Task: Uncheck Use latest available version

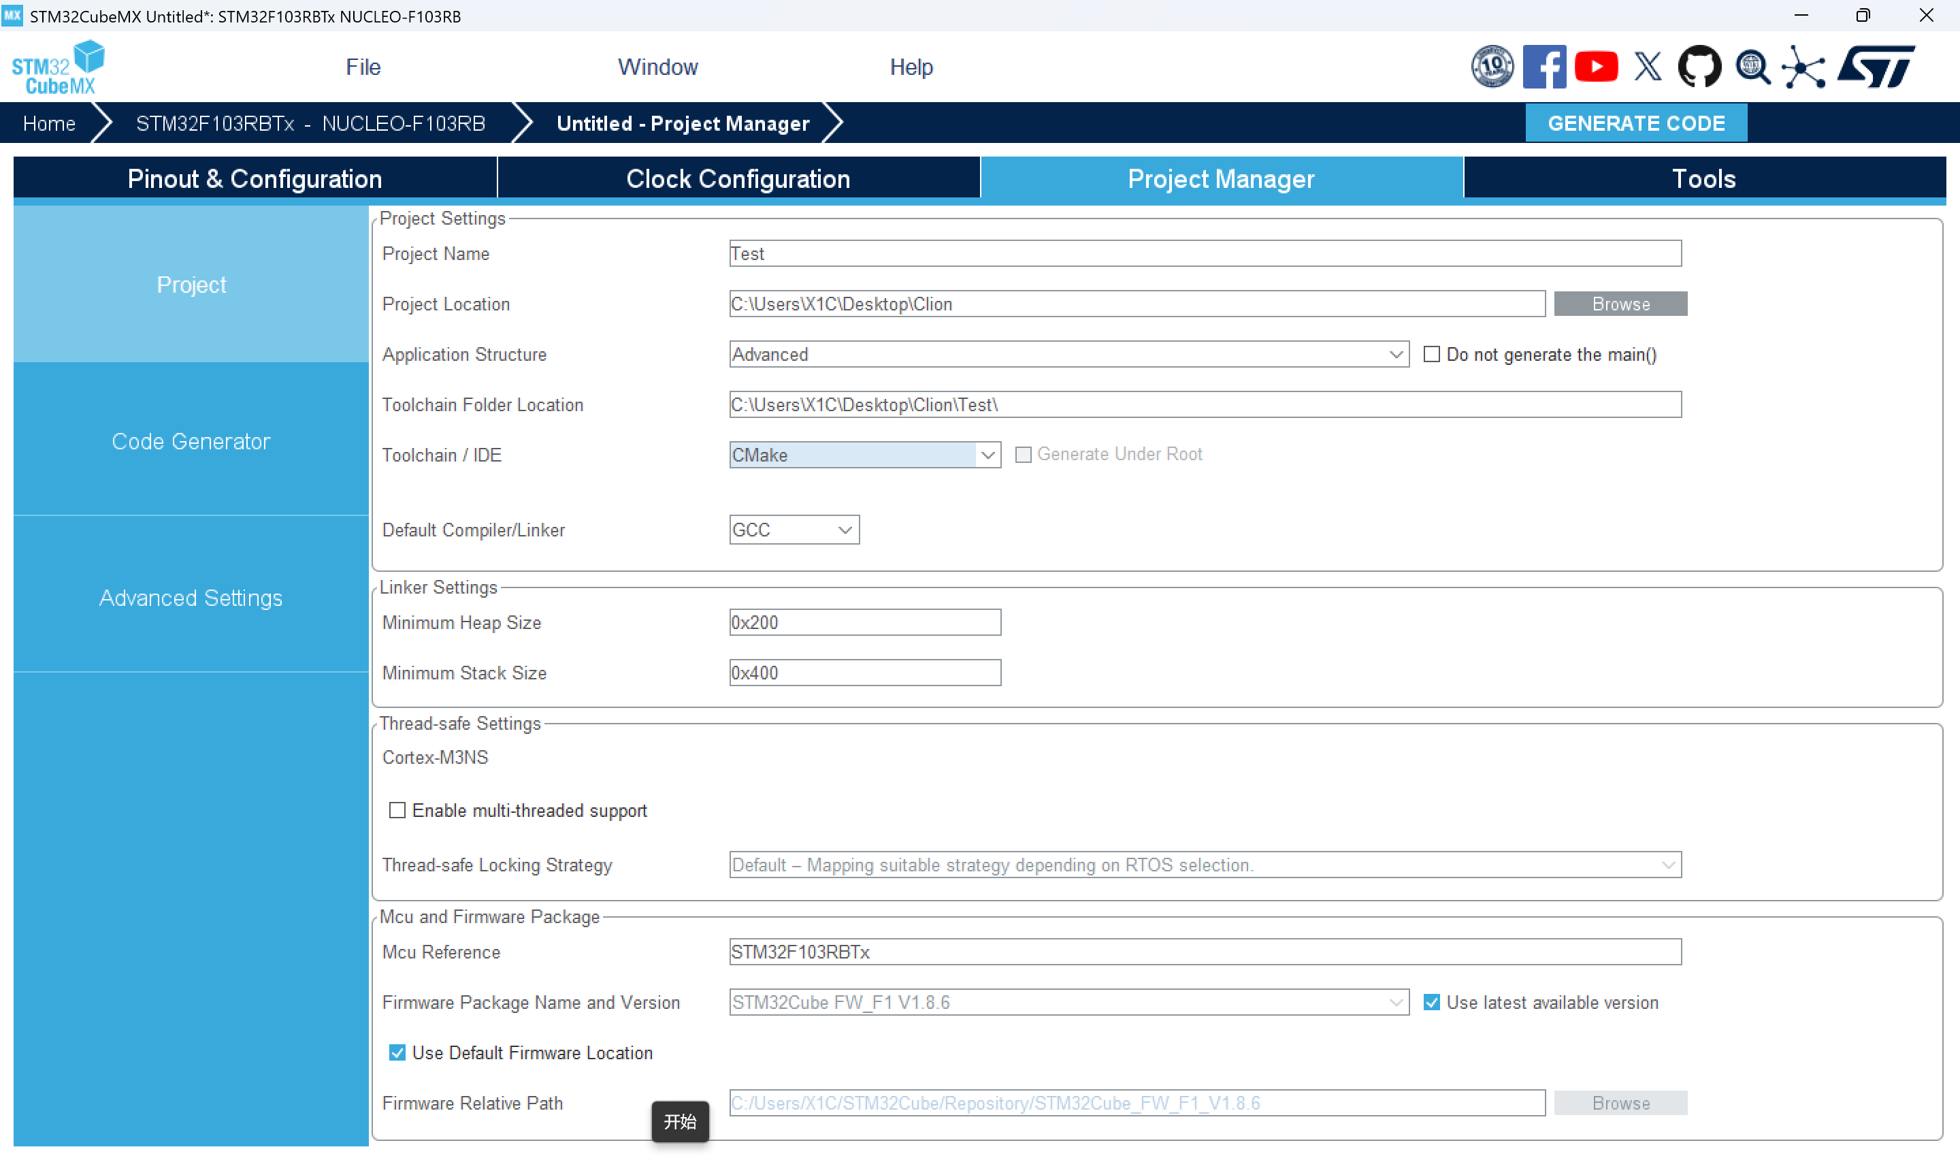Action: tap(1431, 1002)
